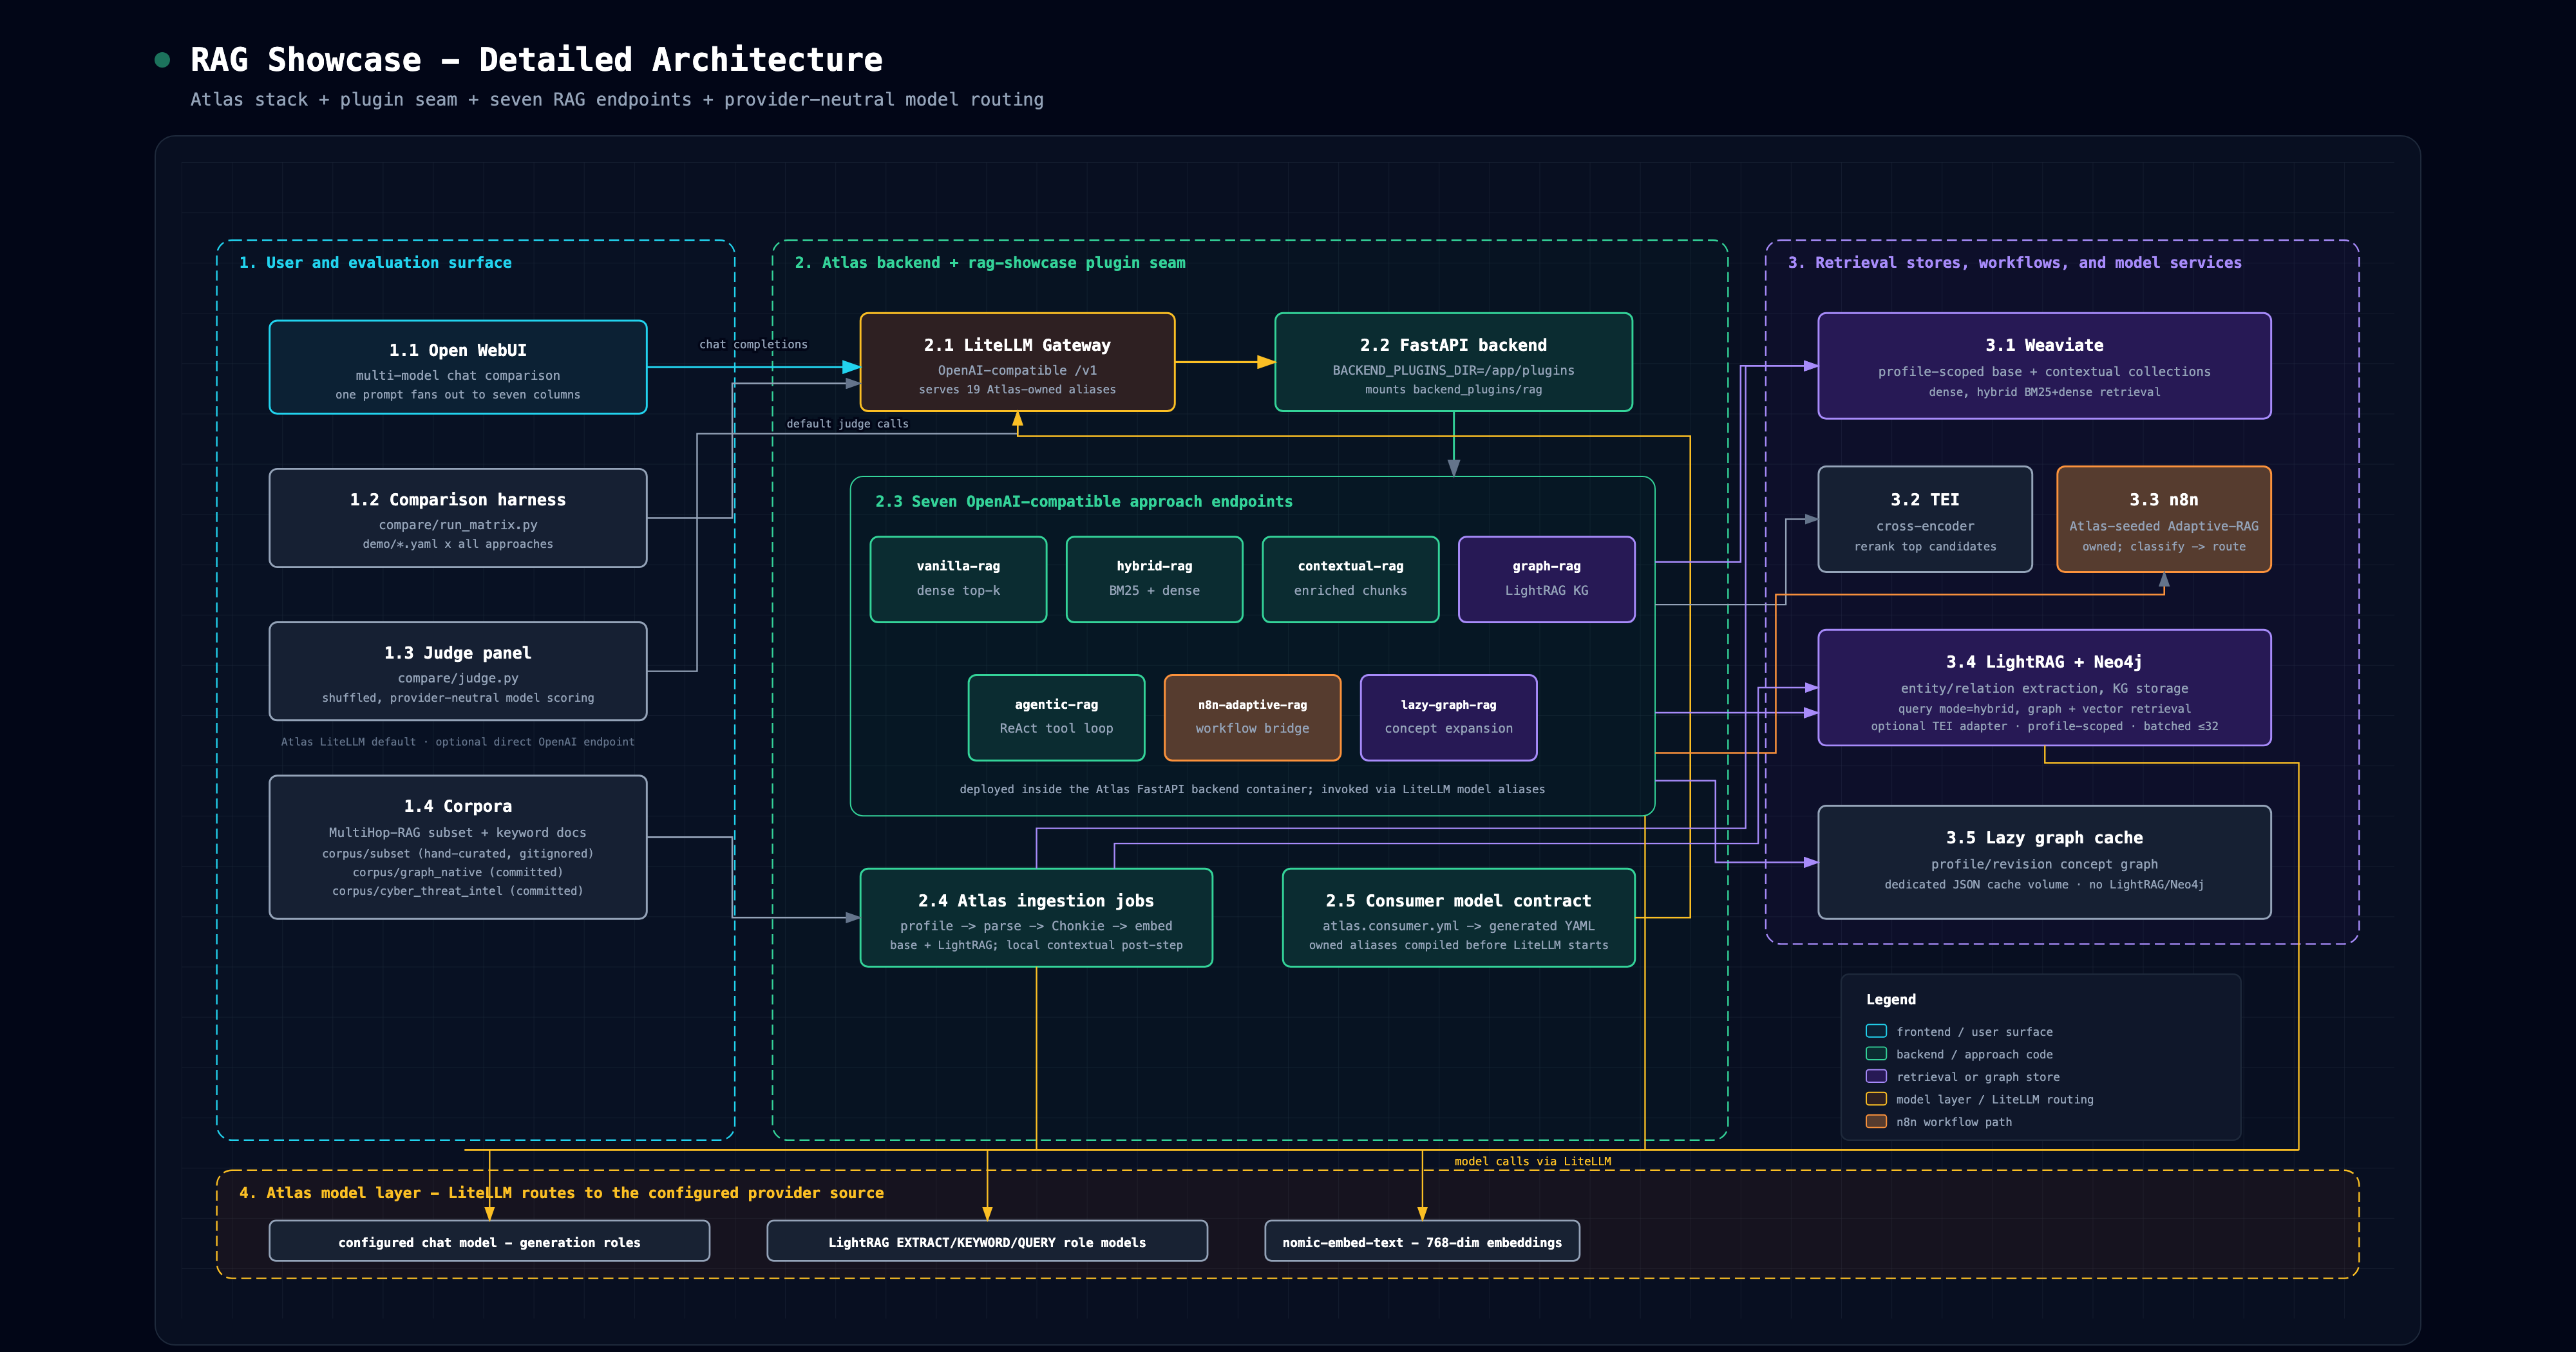The image size is (2576, 1352).
Task: Select the 3.4 LightRAG + Neo4j node
Action: [x=2044, y=687]
